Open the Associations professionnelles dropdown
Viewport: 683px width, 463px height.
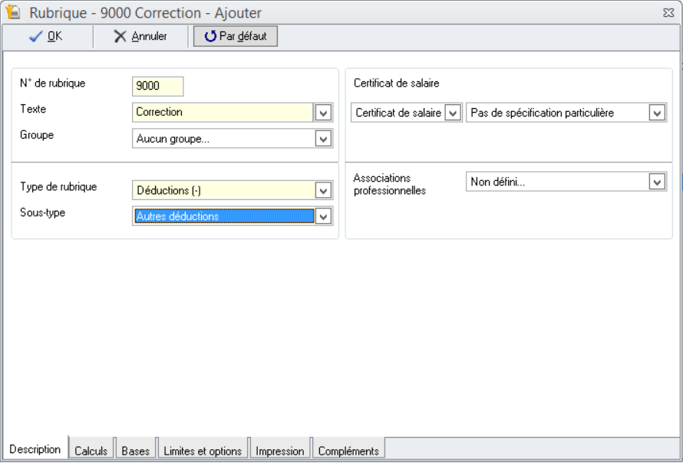(x=657, y=182)
